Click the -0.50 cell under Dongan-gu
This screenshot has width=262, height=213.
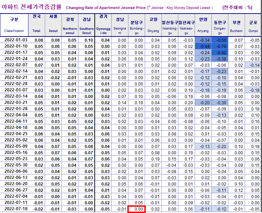click(x=220, y=40)
